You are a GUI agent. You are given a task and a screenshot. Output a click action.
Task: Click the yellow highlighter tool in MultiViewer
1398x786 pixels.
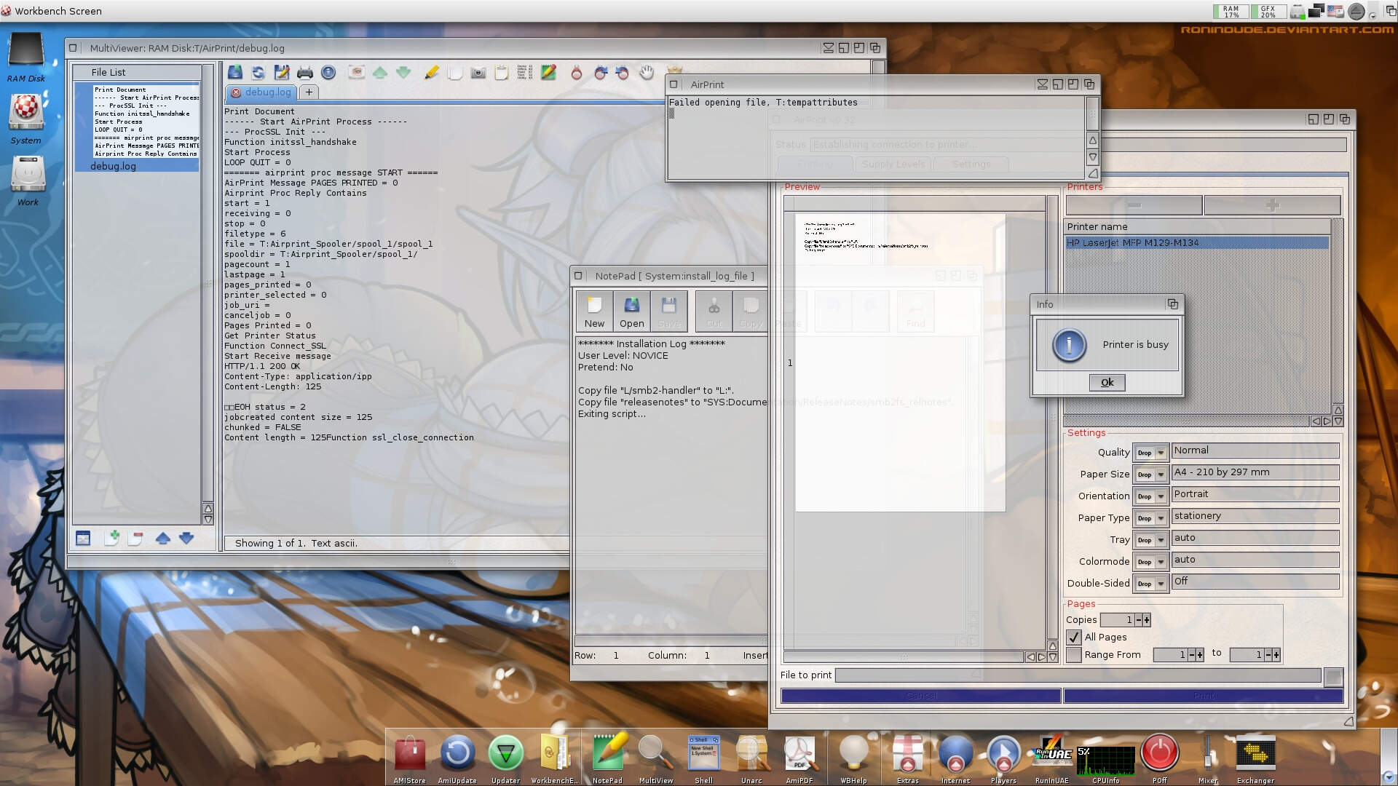coord(432,72)
